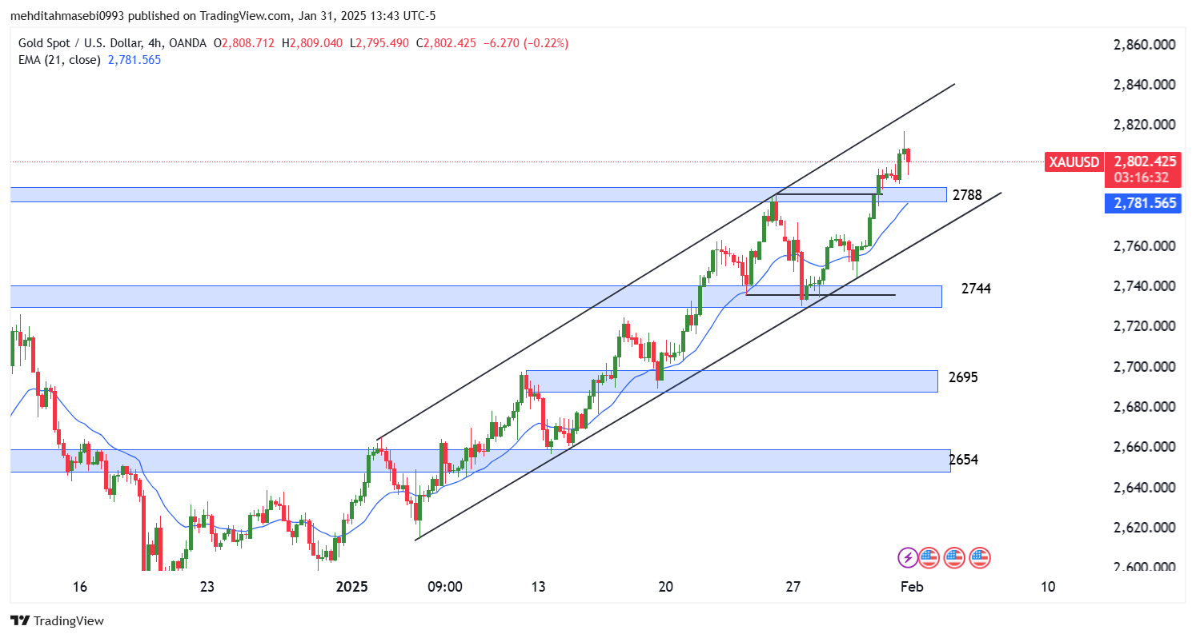Click 2,760.000 on the price axis
This screenshot has width=1196, height=638.
(1144, 246)
